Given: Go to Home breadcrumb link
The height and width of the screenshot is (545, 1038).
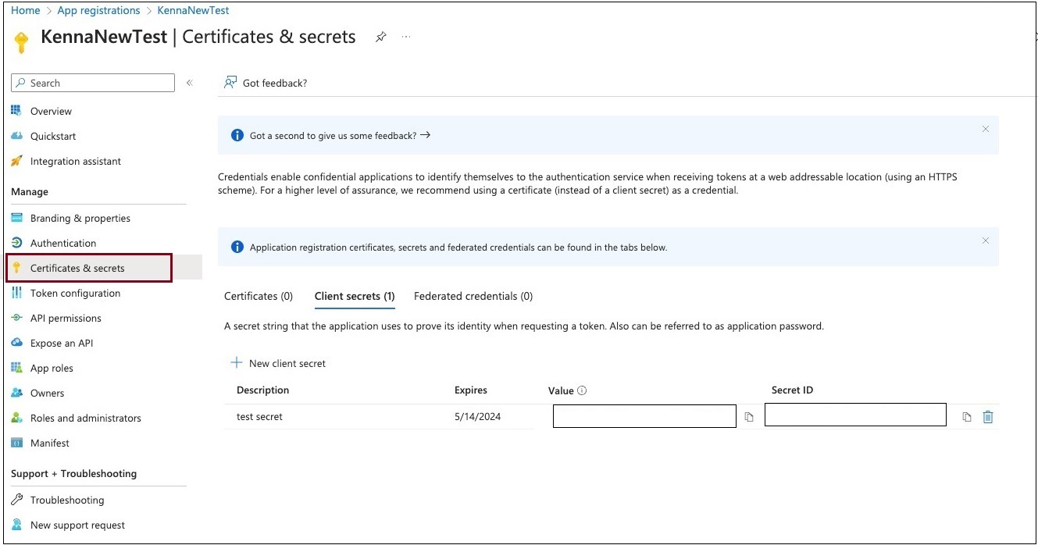Looking at the screenshot, I should [26, 11].
